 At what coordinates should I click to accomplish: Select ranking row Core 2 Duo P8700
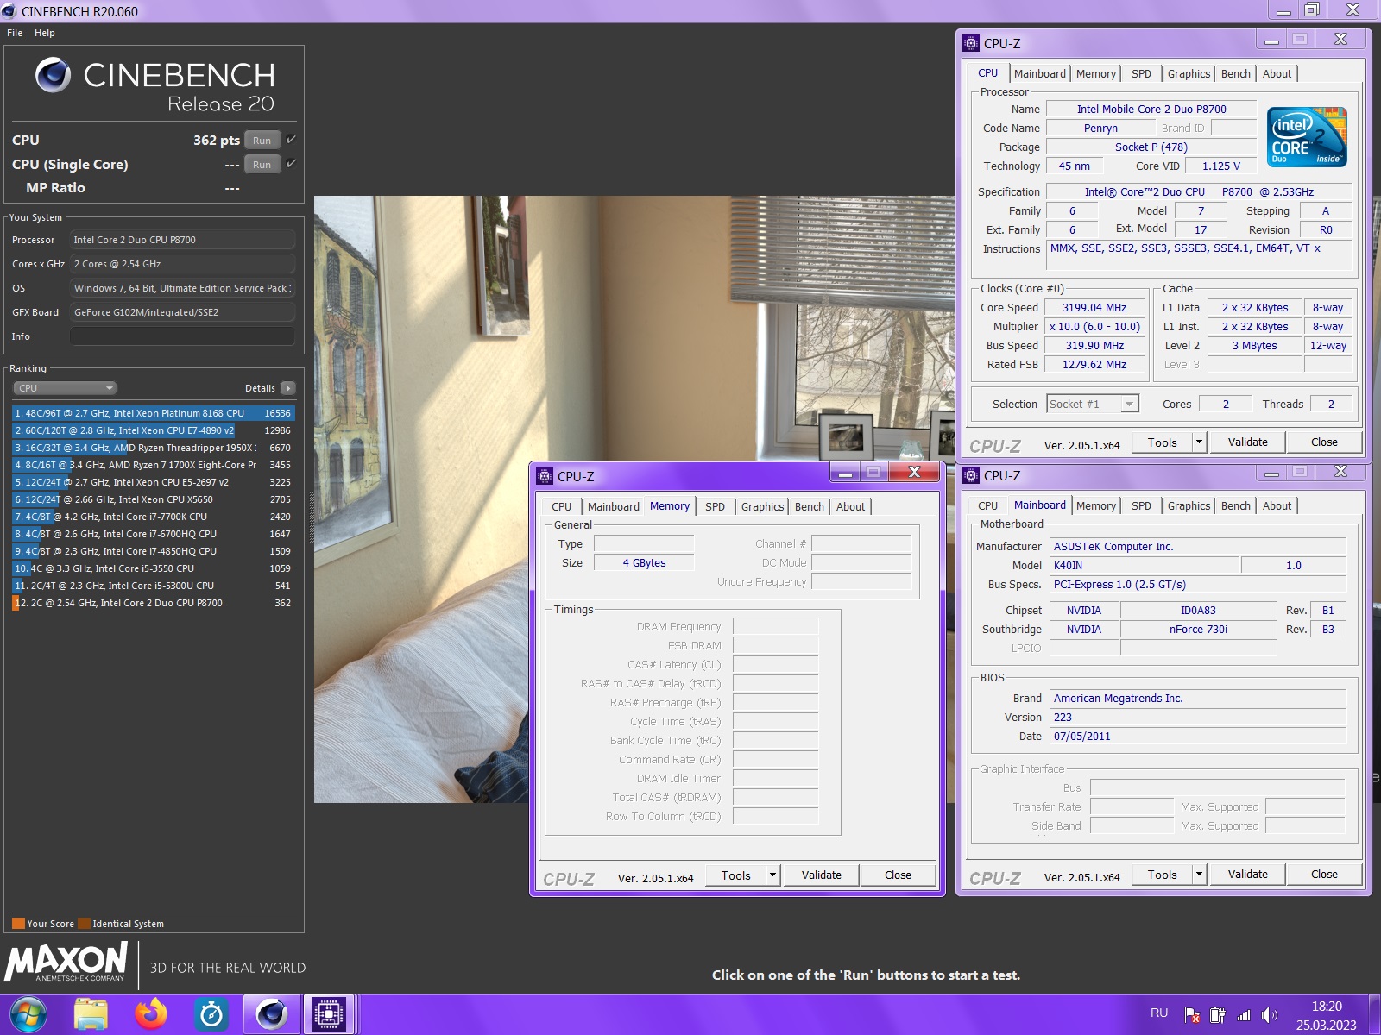click(154, 603)
